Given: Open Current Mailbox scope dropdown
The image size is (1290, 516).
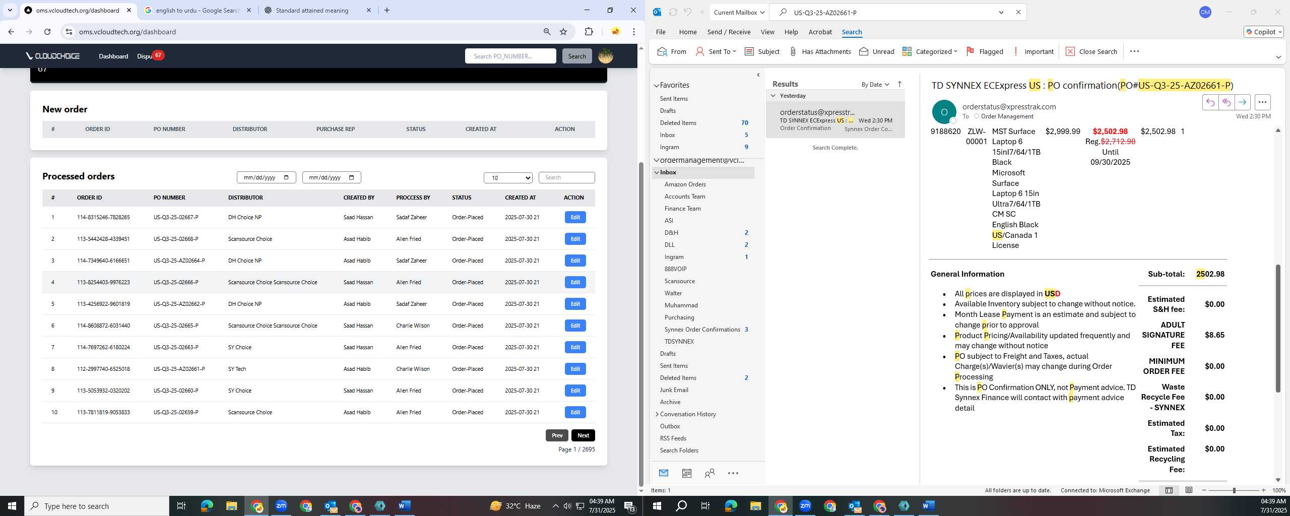Looking at the screenshot, I should coord(739,12).
